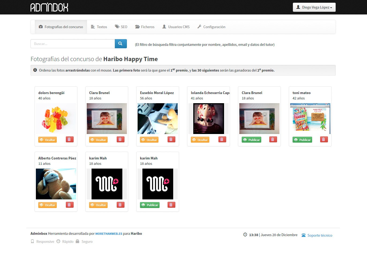
Task: Click the '42 años' age text
Action: coord(299,98)
